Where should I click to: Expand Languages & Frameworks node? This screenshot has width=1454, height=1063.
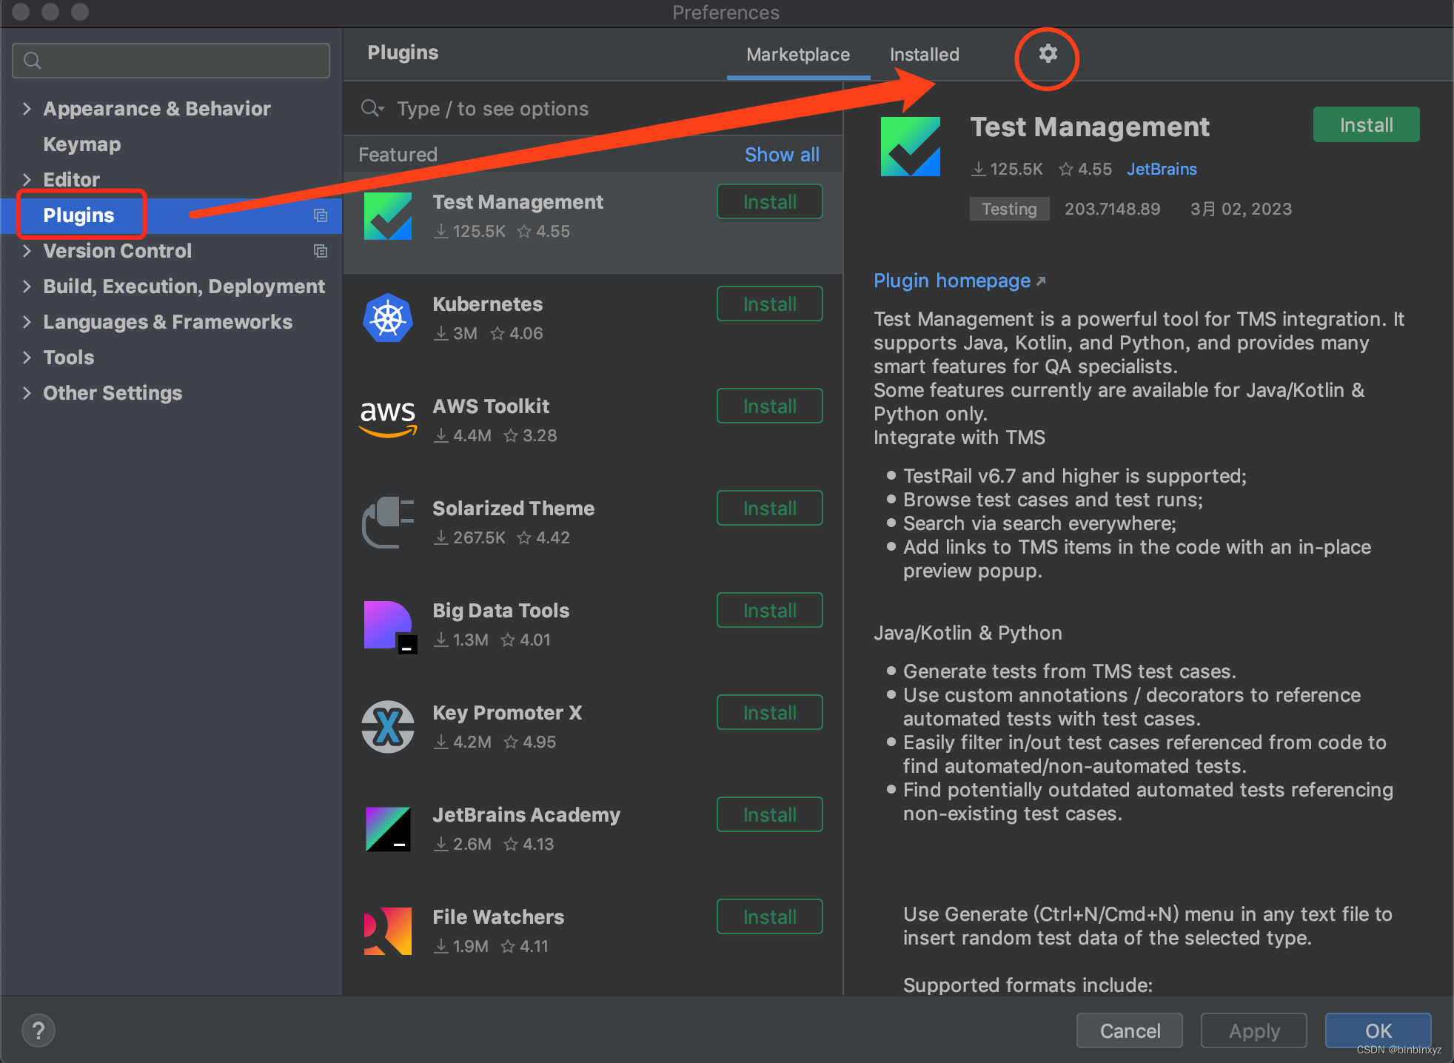coord(27,322)
